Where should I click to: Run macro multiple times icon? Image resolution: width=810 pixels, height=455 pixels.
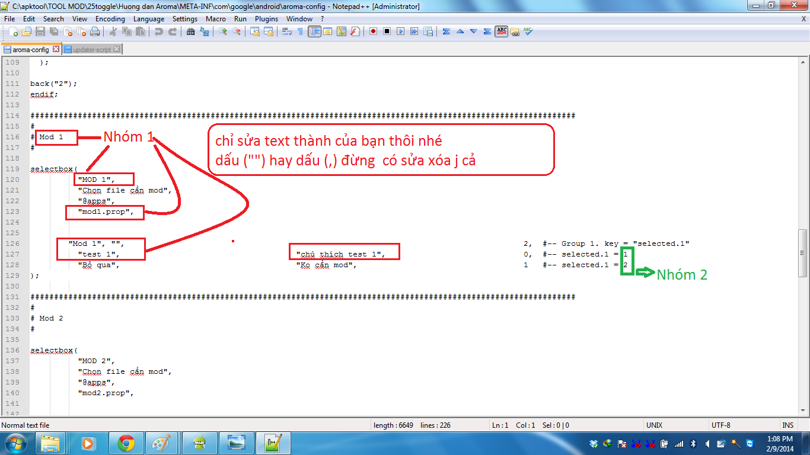pyautogui.click(x=414, y=31)
